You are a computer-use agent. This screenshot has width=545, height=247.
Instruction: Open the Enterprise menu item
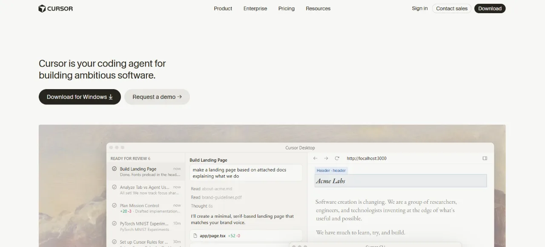click(255, 8)
